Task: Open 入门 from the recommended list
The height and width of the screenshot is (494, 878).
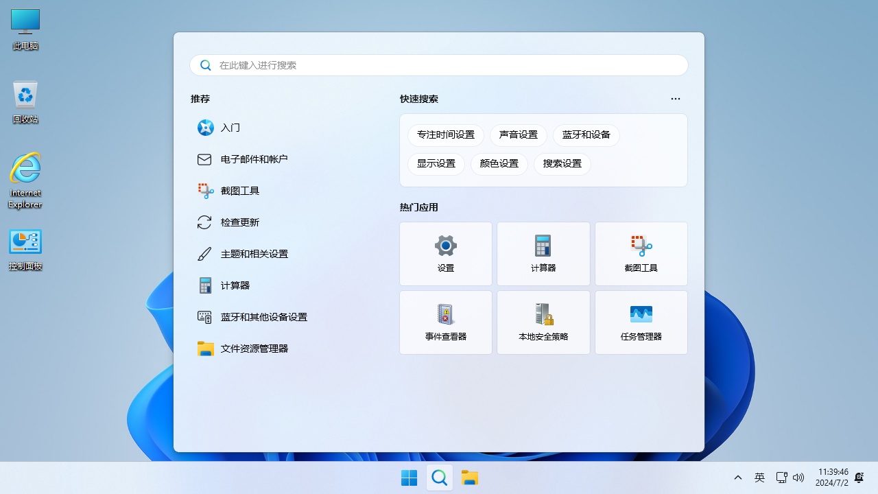Action: click(230, 128)
